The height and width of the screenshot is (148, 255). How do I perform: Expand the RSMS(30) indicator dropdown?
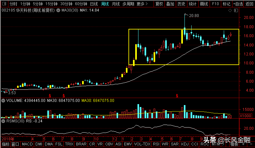click(x=3, y=121)
